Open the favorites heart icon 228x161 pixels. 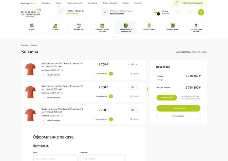pos(178,12)
